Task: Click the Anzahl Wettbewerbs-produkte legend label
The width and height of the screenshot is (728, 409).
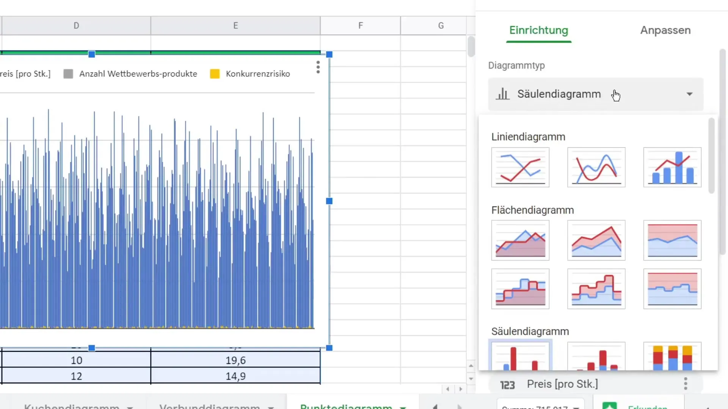Action: tap(138, 74)
